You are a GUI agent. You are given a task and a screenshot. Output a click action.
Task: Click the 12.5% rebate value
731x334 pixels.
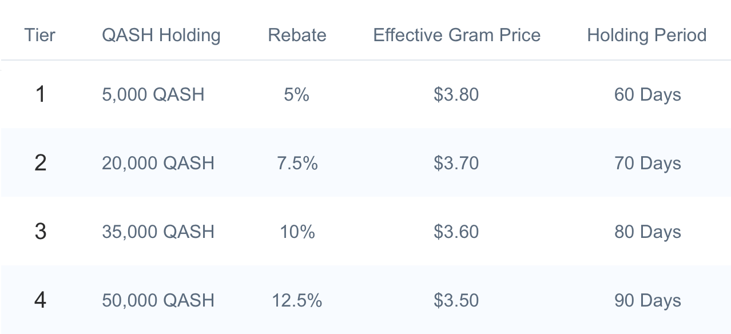coord(297,300)
